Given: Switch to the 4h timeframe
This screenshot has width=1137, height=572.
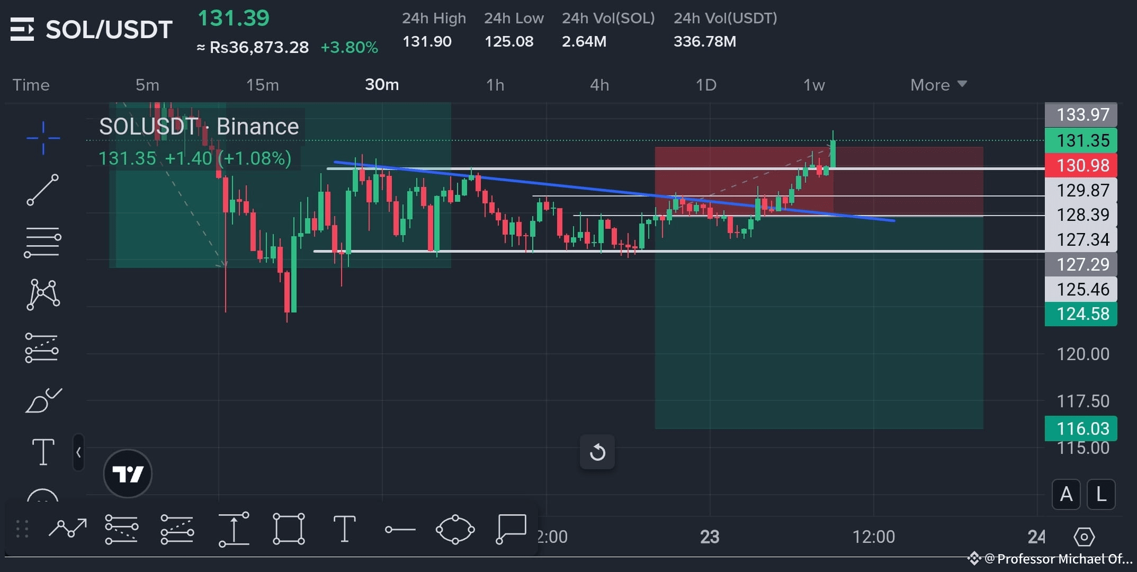Looking at the screenshot, I should (599, 85).
